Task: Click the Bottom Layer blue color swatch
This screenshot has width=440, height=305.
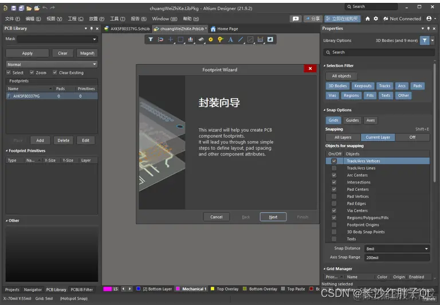Action: (x=138, y=289)
